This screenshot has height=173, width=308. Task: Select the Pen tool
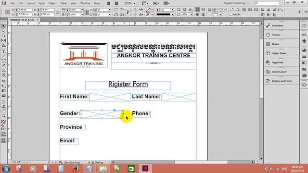[3, 61]
